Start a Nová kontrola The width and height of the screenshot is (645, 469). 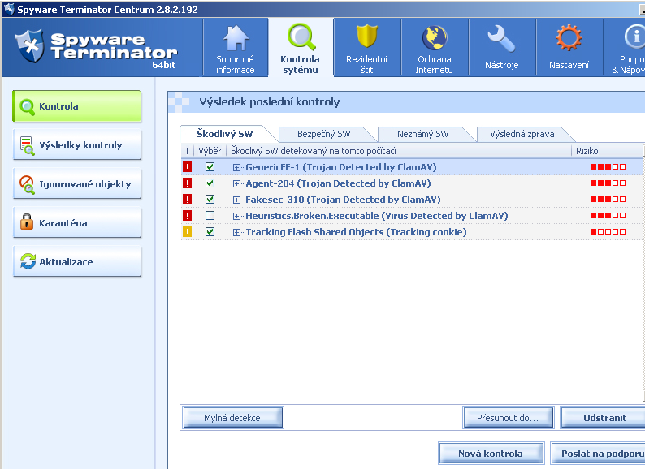pyautogui.click(x=491, y=454)
